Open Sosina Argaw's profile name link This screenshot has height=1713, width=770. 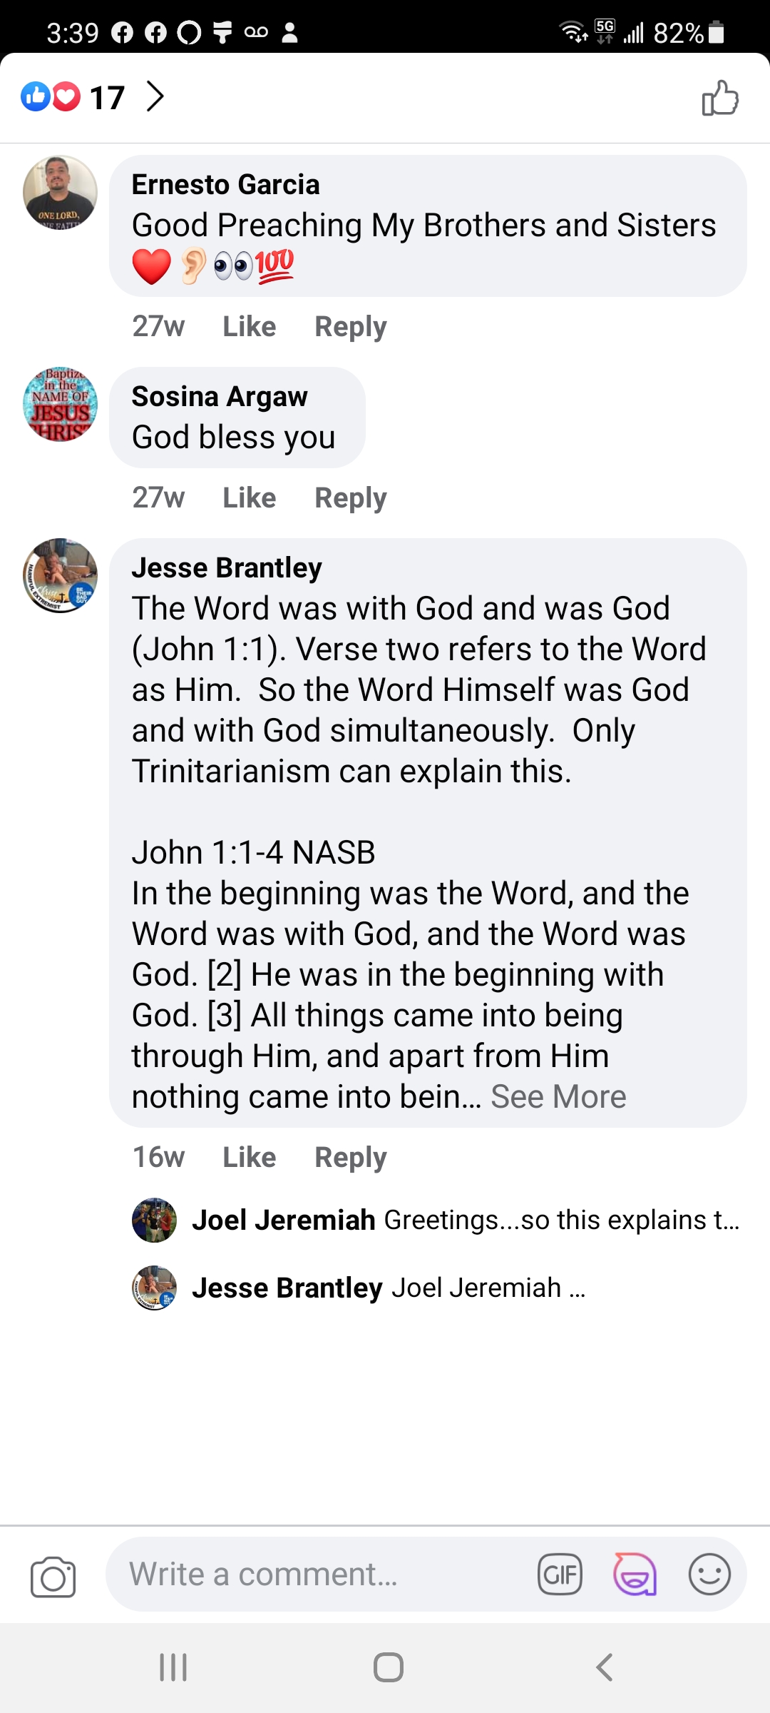(x=220, y=397)
